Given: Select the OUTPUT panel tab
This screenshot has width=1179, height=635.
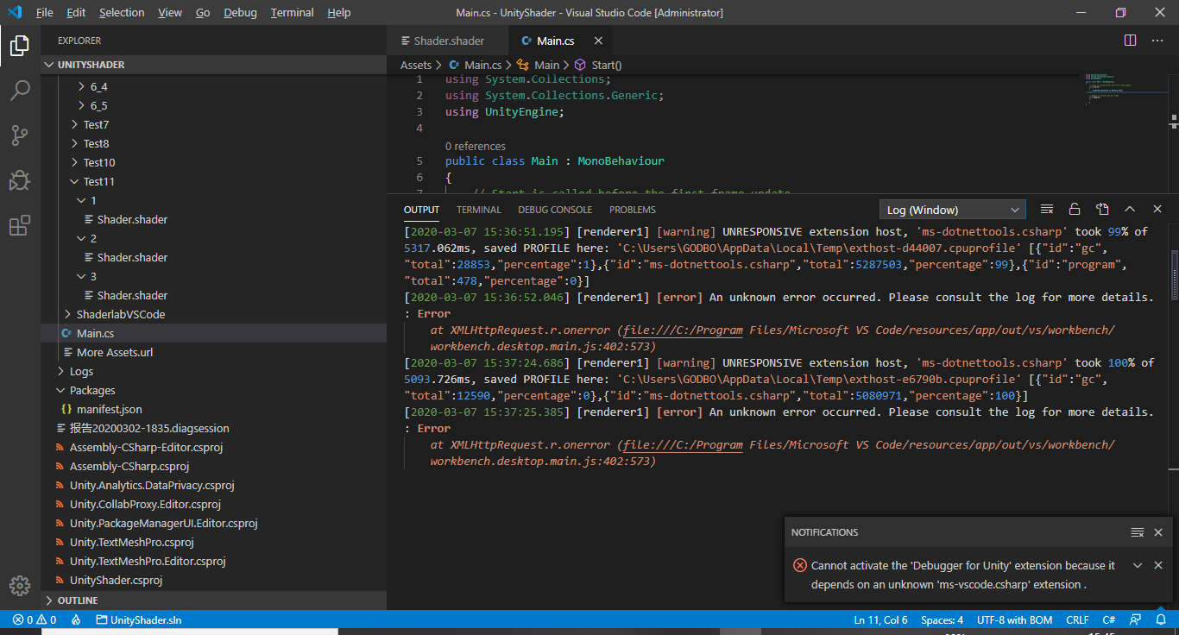Looking at the screenshot, I should tap(421, 210).
